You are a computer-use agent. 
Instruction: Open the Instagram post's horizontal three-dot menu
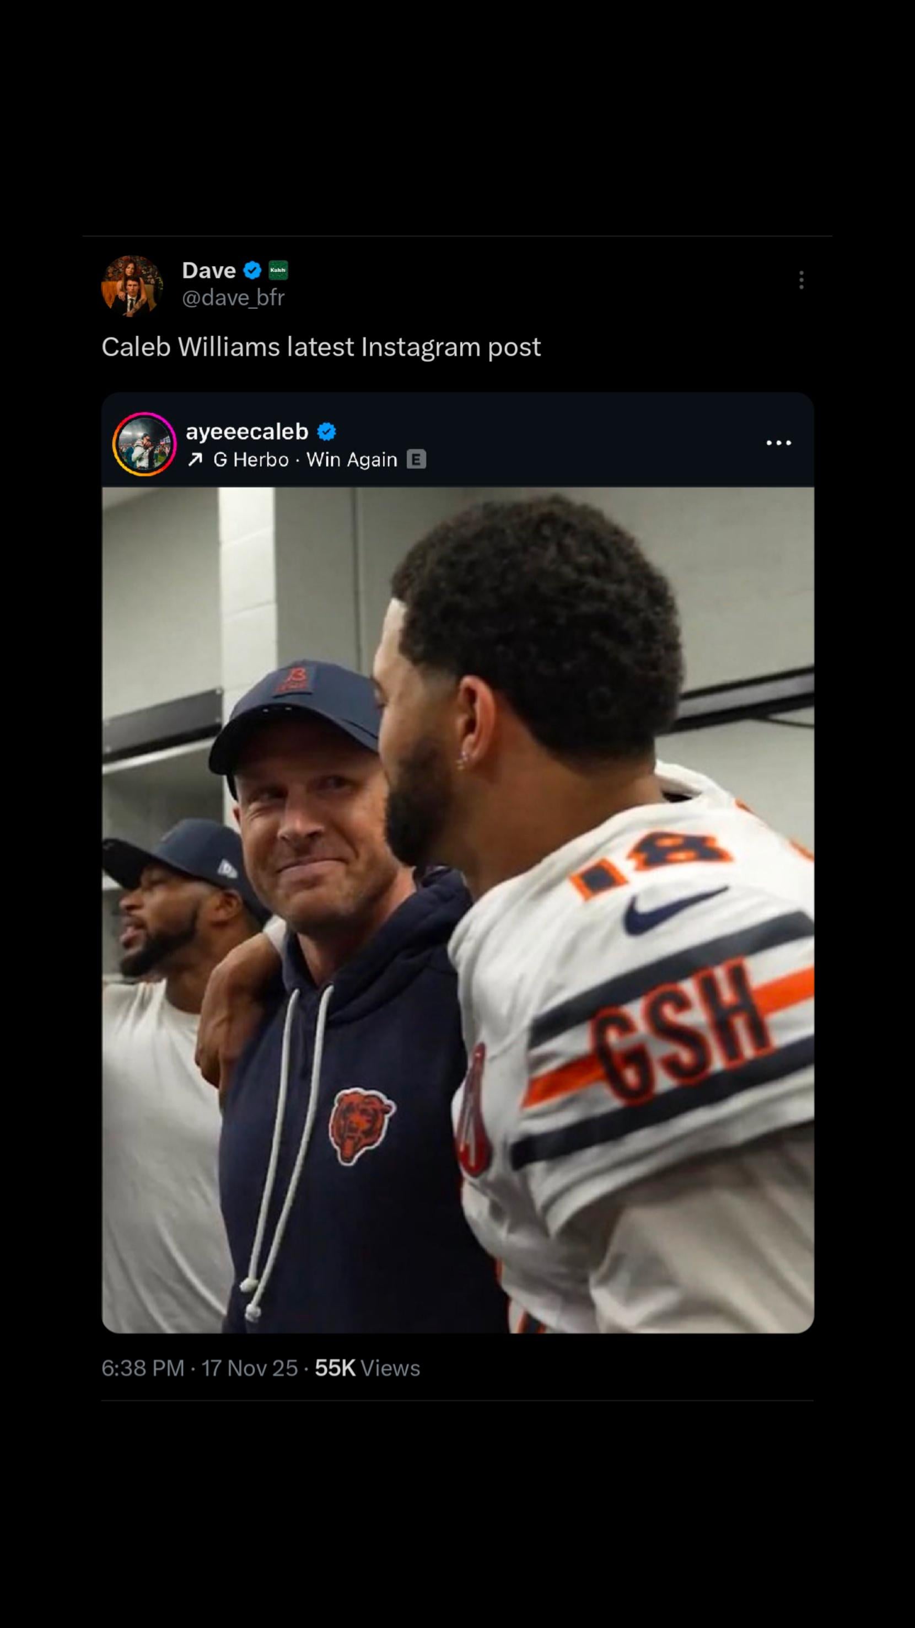[778, 443]
